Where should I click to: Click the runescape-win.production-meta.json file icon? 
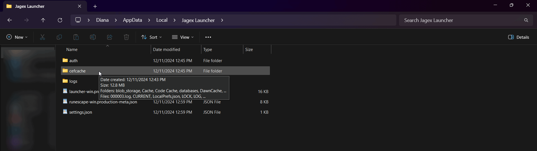pyautogui.click(x=65, y=101)
